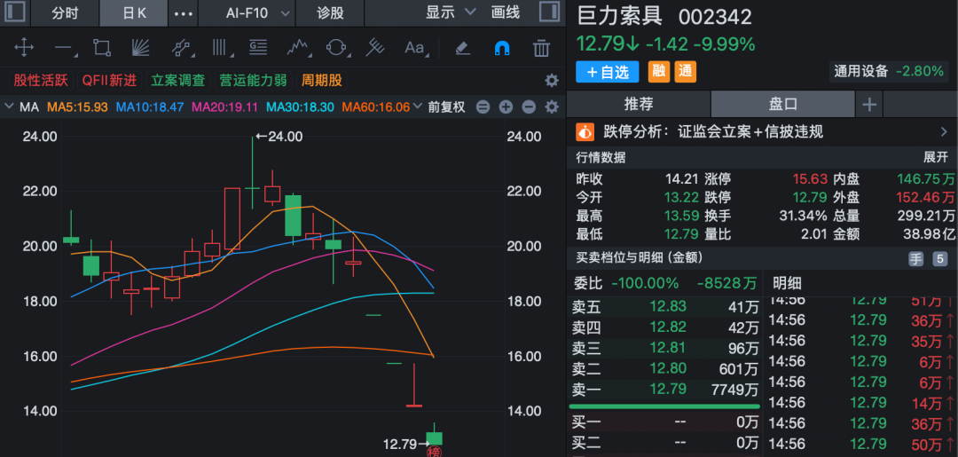Click the 榜 badge under last candle

[434, 452]
